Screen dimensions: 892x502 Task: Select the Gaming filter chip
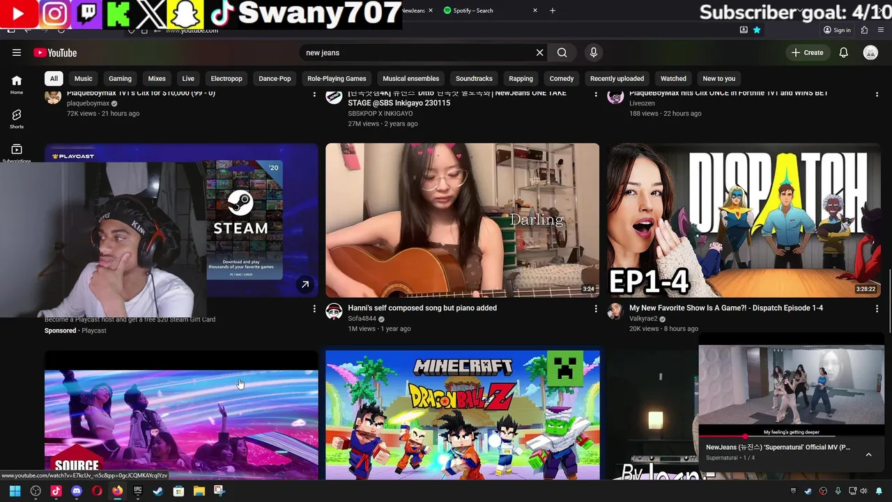pyautogui.click(x=120, y=78)
